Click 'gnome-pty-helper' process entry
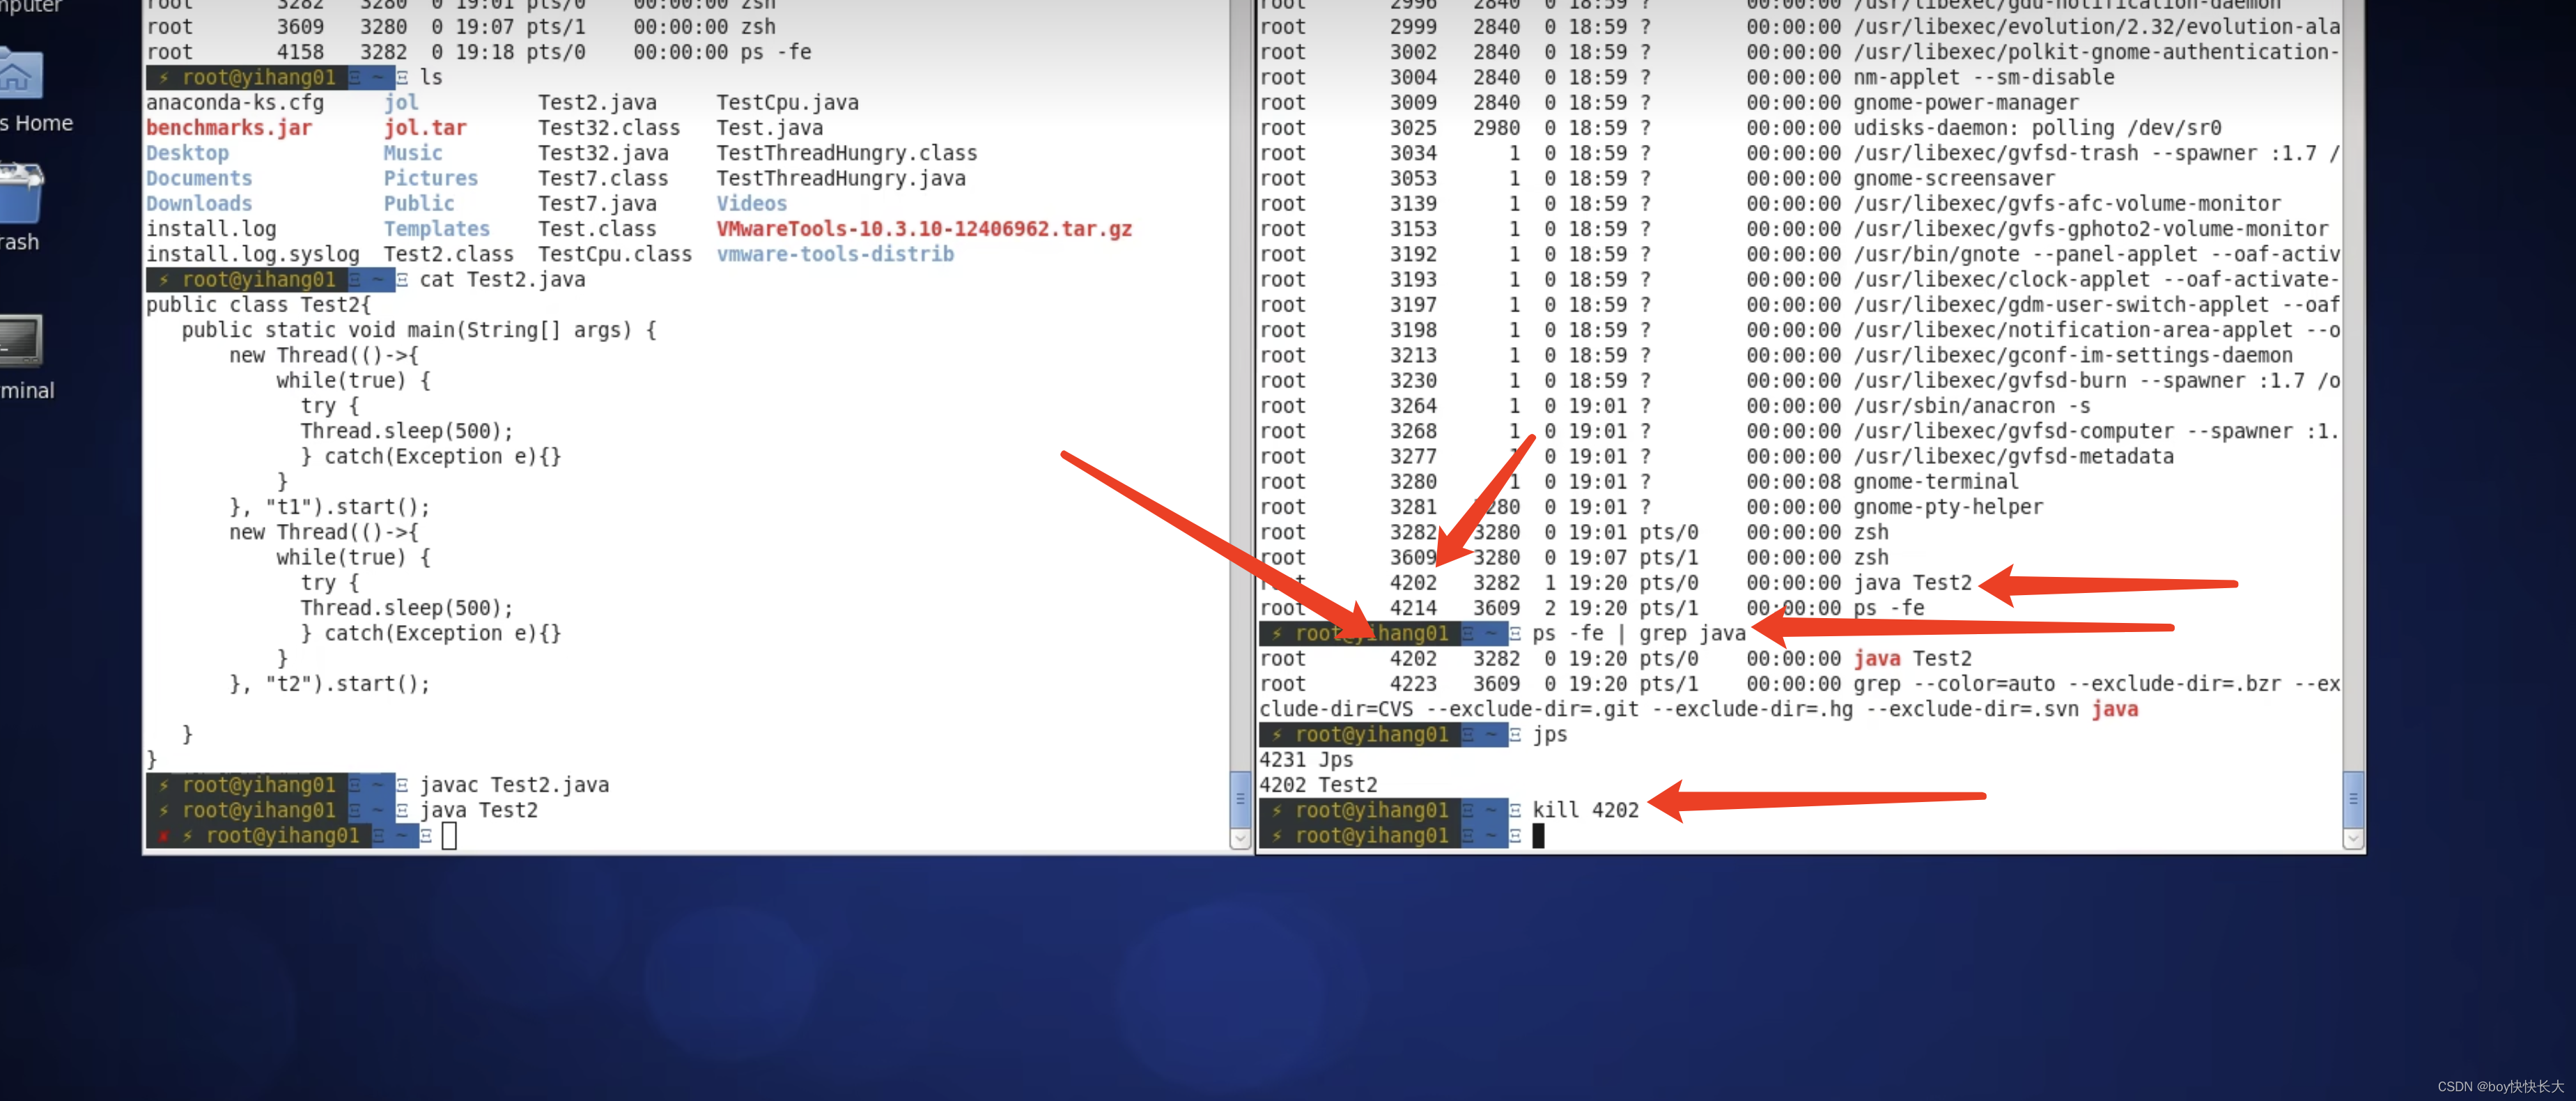This screenshot has height=1101, width=2576. pyautogui.click(x=1948, y=507)
